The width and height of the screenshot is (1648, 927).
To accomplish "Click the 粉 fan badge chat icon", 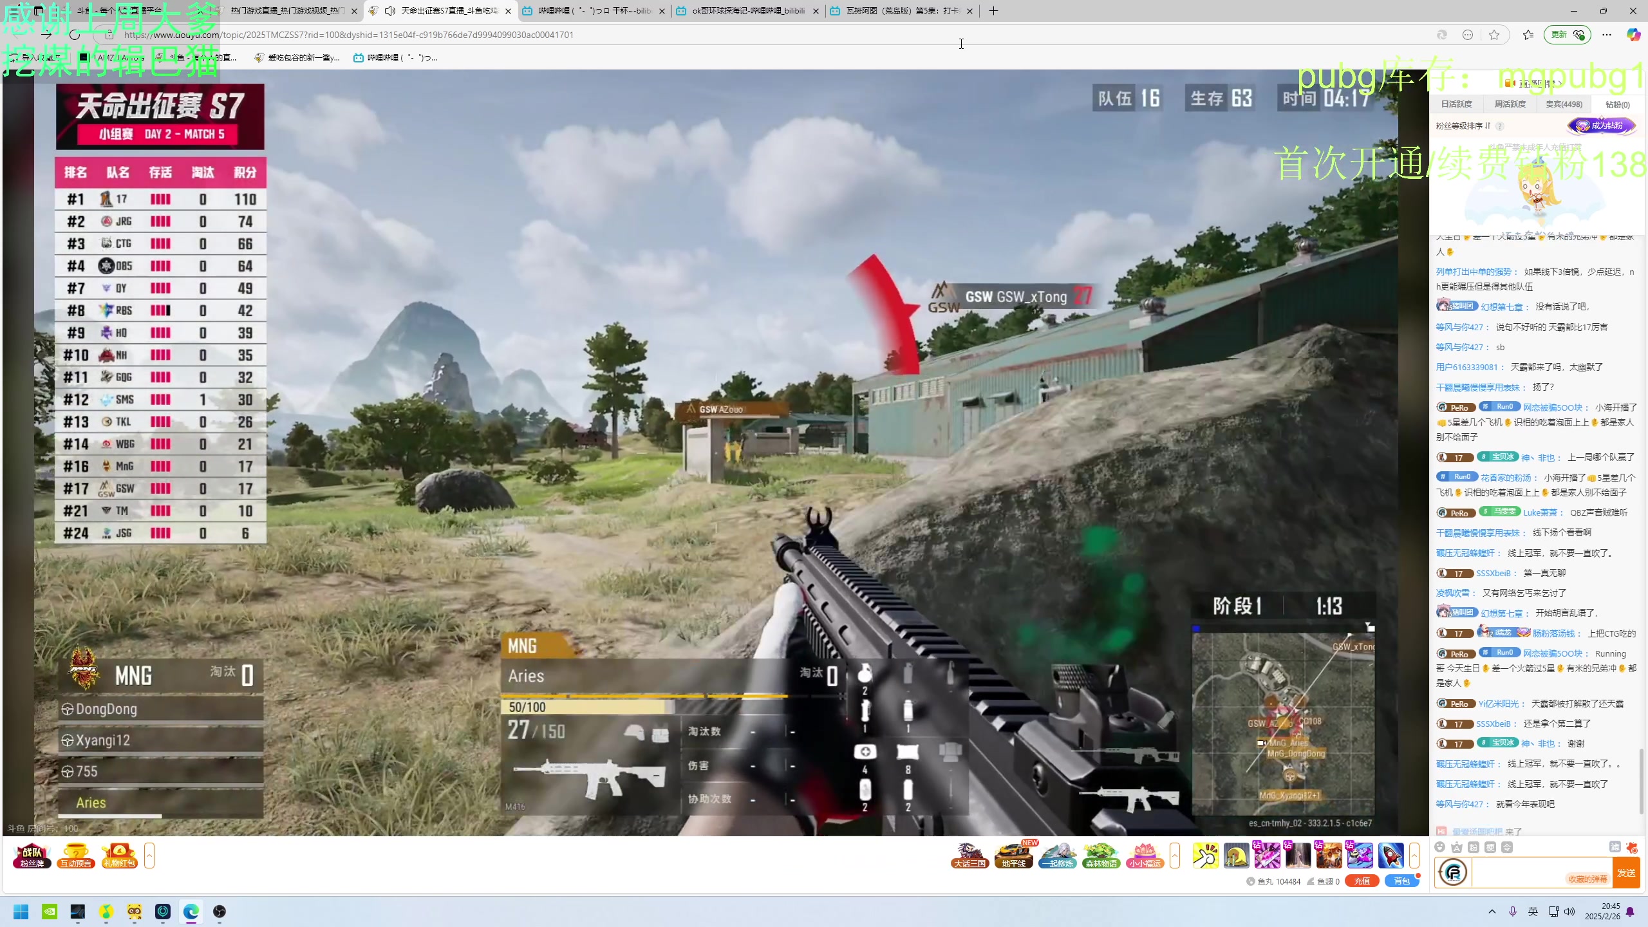I will (x=1474, y=847).
